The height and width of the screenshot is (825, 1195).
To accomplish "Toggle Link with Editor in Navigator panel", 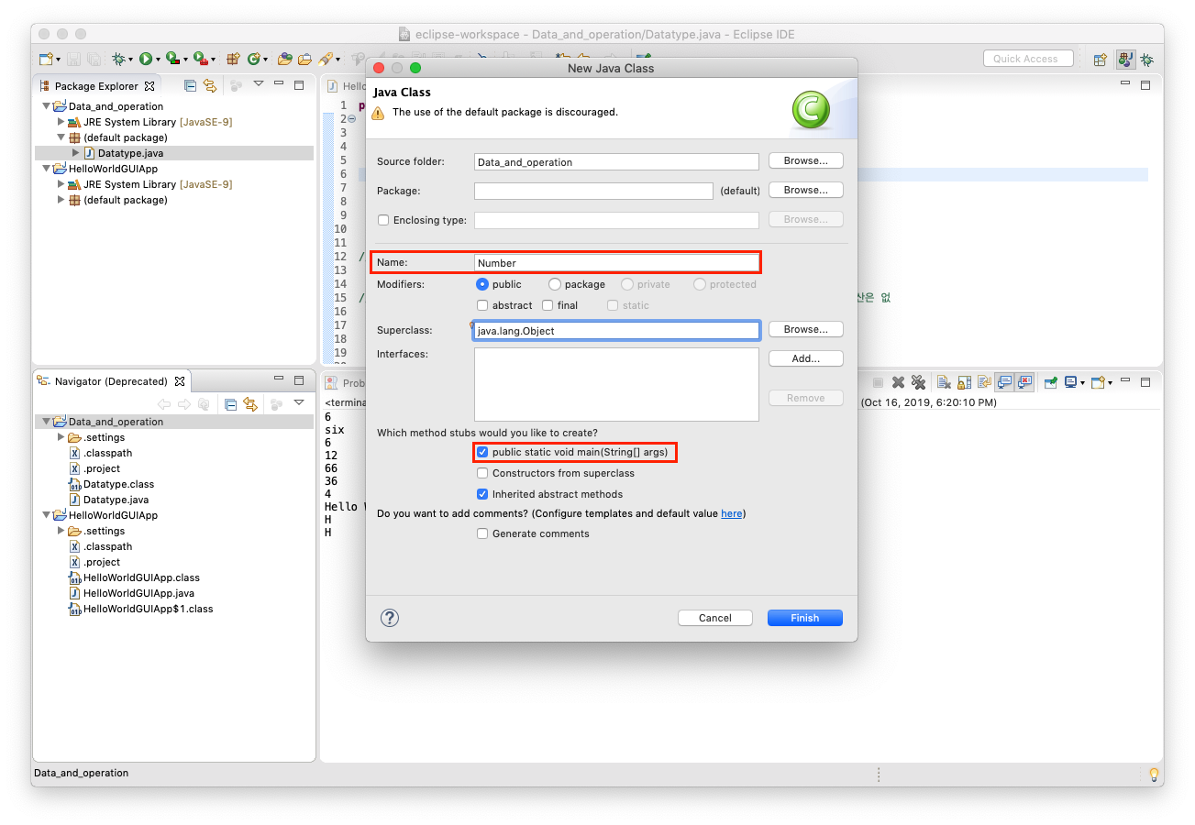I will pos(250,404).
